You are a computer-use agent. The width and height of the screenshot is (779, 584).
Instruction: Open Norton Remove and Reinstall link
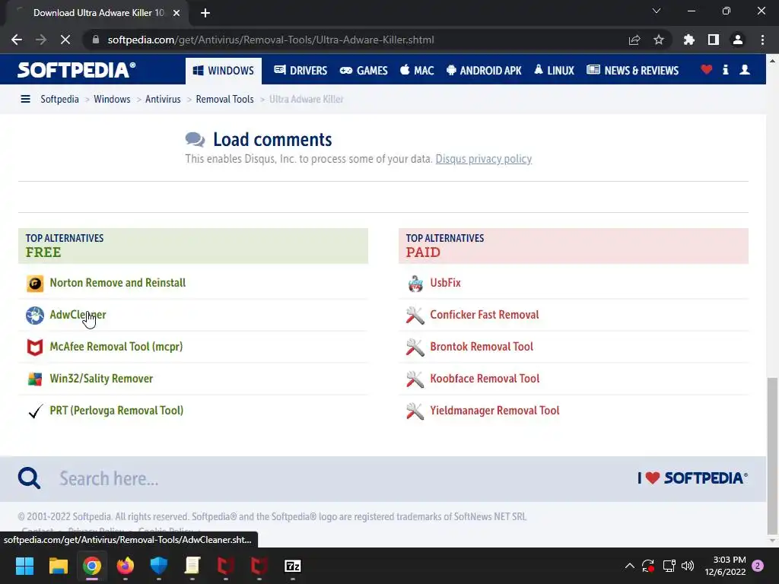[118, 283]
